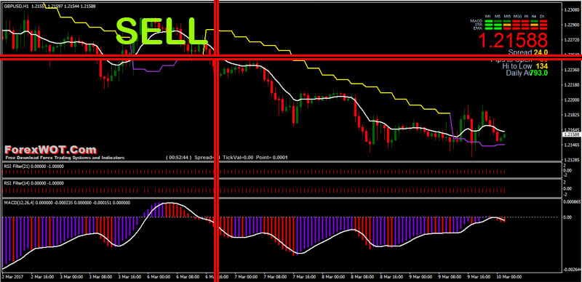Click the Daily Av 793.0 readout
Image resolution: width=582 pixels, height=282 pixels.
coord(527,73)
